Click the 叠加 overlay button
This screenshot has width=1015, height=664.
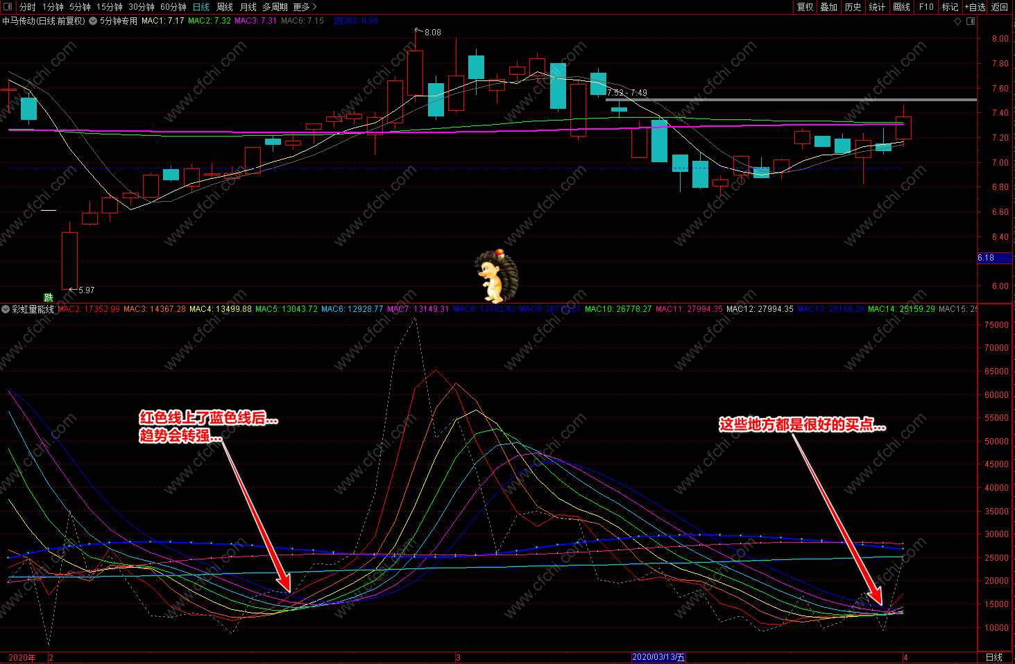pyautogui.click(x=829, y=7)
